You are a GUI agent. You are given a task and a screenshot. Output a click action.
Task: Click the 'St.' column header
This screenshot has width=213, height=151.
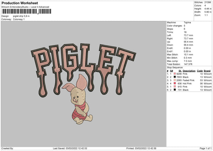tap(180, 71)
